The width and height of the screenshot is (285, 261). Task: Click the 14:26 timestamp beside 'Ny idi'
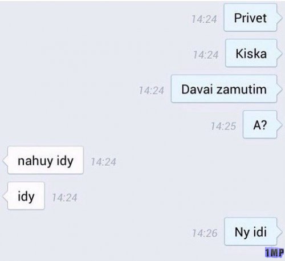205,233
